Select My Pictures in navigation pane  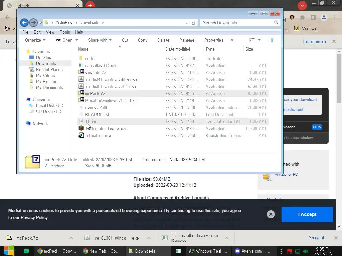pyautogui.click(x=46, y=81)
